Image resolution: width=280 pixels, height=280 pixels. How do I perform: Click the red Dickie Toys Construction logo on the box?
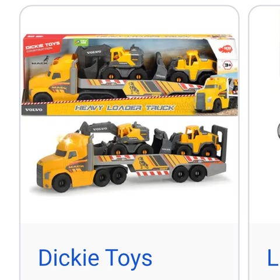coord(43,46)
